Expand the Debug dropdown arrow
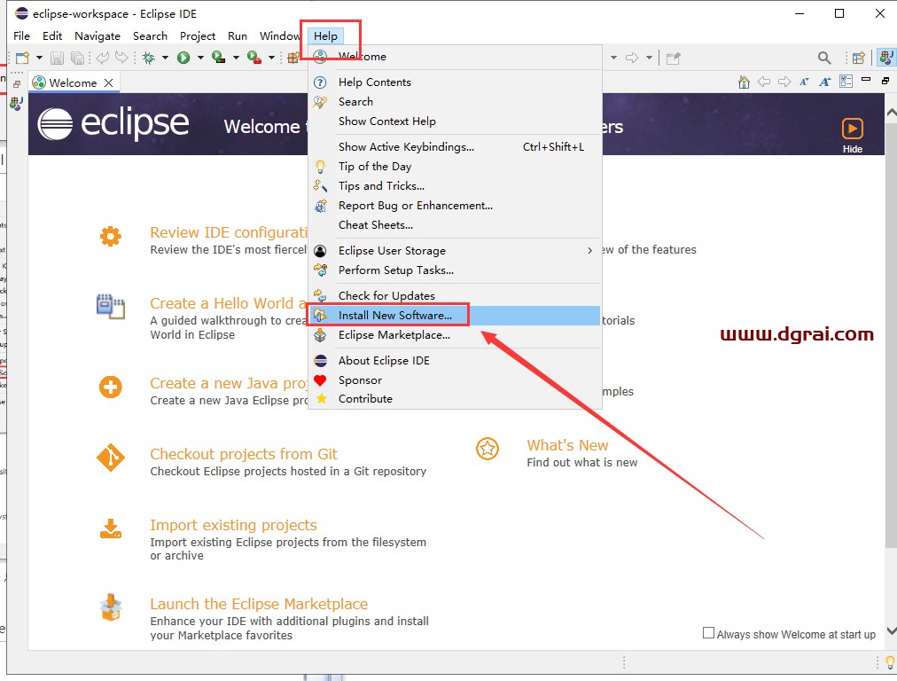This screenshot has height=681, width=897. 166,58
